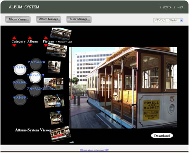Click the red down arrow below Category
The height and width of the screenshot is (153, 189).
14,45
